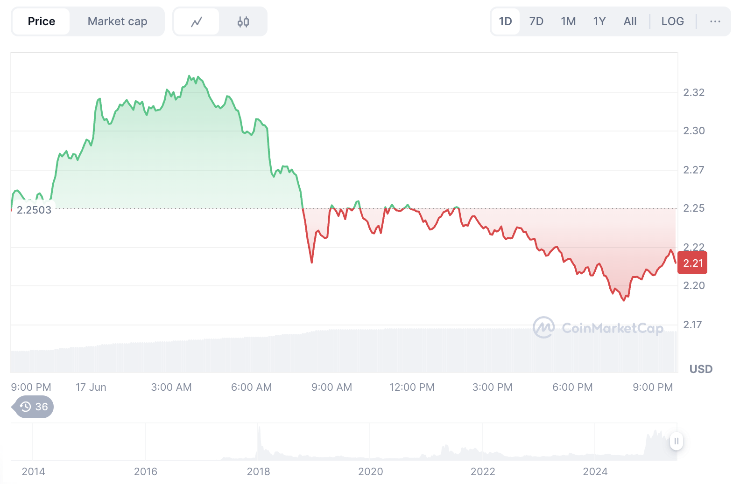This screenshot has height=484, width=733.
Task: Select the Market cap tab
Action: coord(117,21)
